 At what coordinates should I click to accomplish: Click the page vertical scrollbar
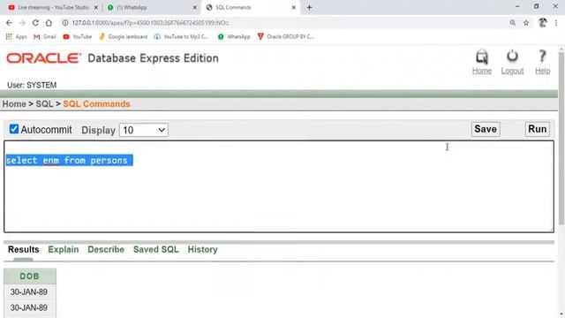tap(561, 139)
